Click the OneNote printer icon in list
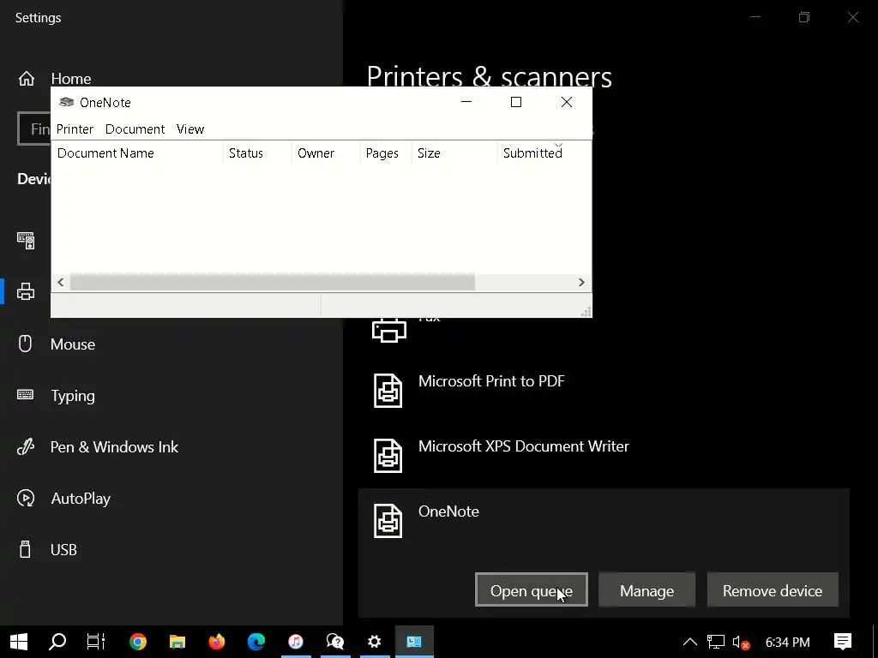 388,520
